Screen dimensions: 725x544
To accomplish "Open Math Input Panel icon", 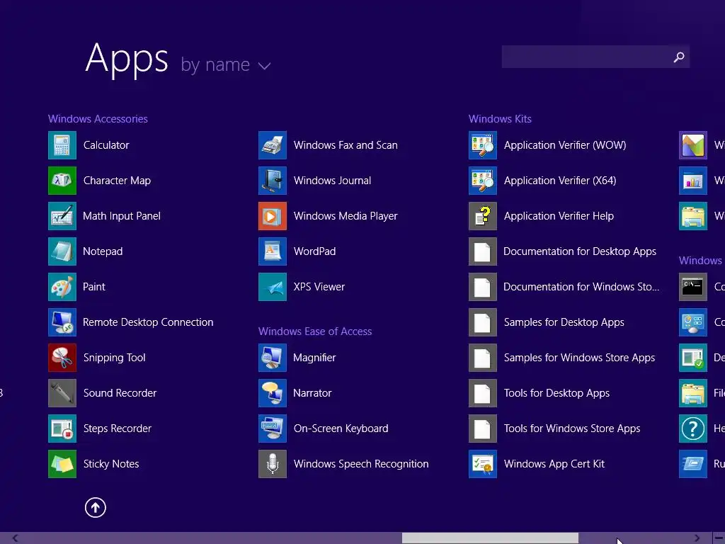I will (62, 216).
